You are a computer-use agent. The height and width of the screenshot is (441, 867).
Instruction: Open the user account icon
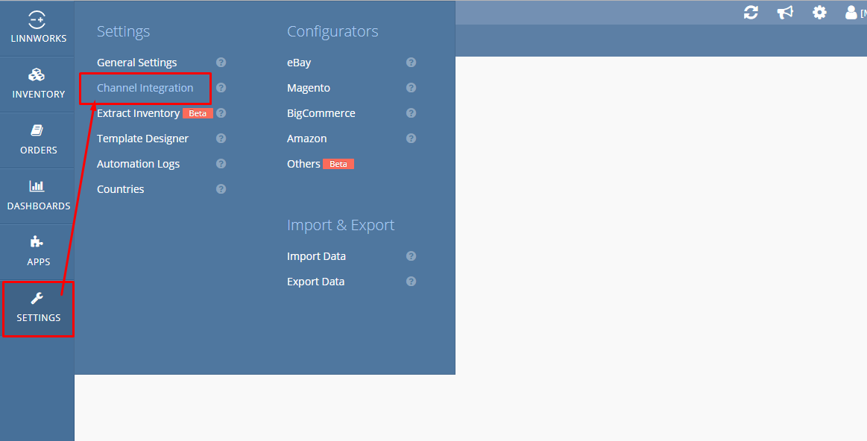(x=851, y=12)
